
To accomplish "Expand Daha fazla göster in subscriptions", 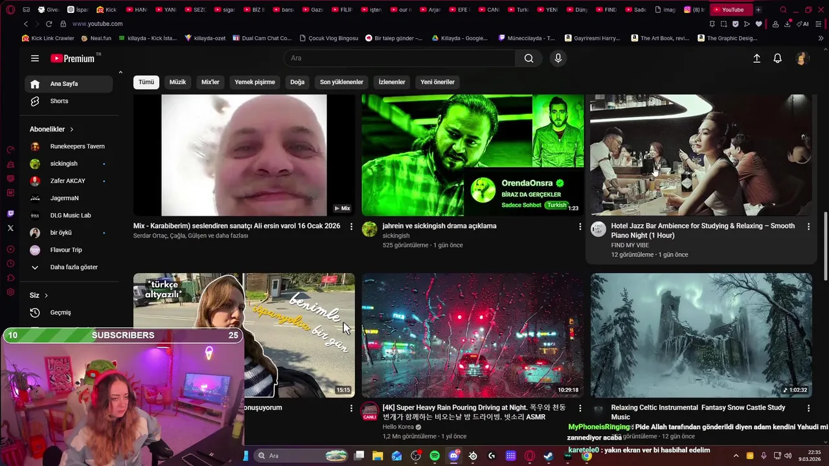I will click(70, 267).
